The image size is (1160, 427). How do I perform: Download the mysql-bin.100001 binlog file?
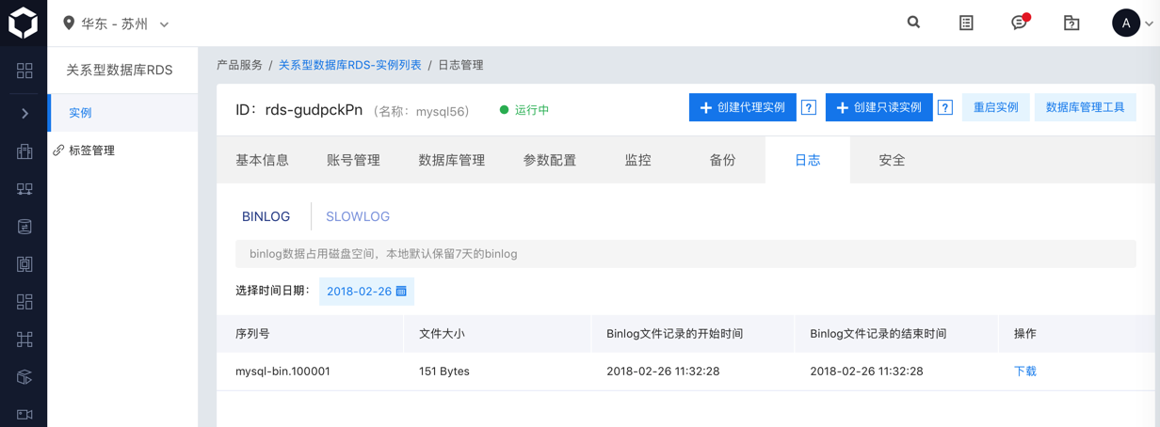(1025, 372)
